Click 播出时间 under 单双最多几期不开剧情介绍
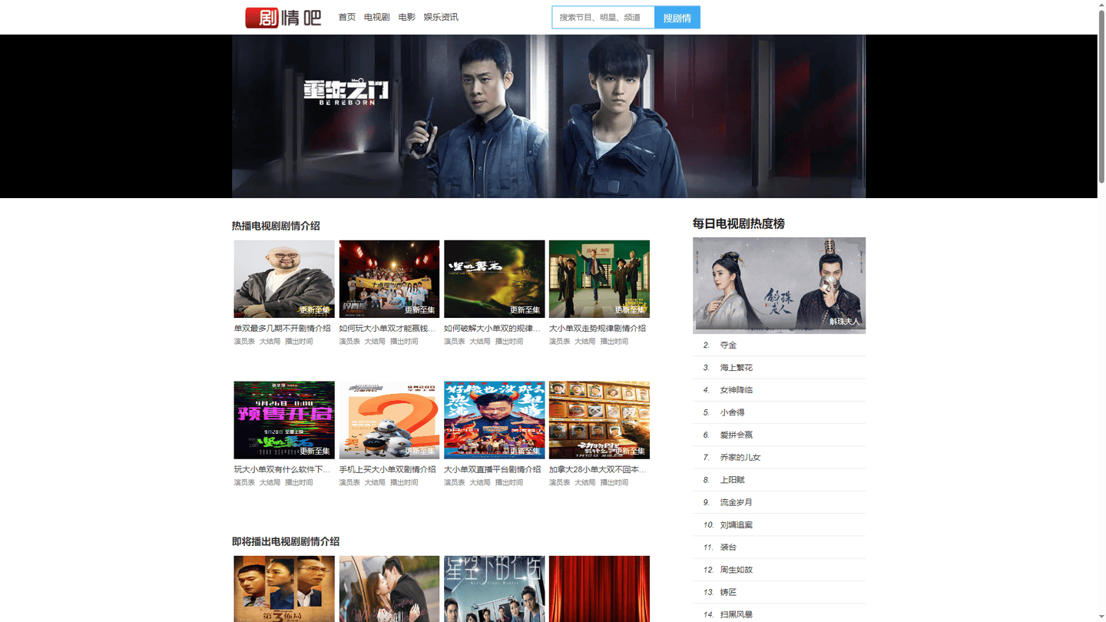This screenshot has height=622, width=1106. (x=299, y=341)
